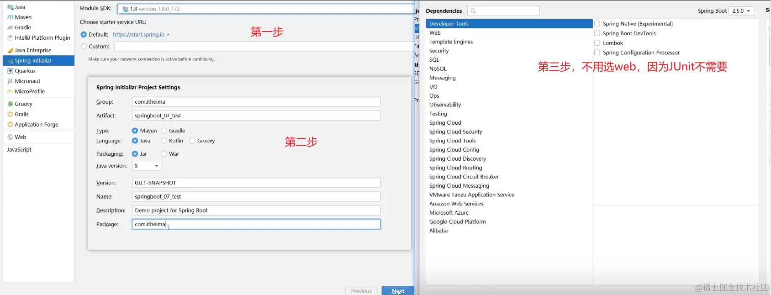Click the Group input field
This screenshot has height=295, width=771.
pyautogui.click(x=256, y=102)
